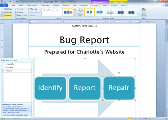Open the SmartArt Tools Format tab
The height and width of the screenshot is (120, 168).
pos(104,5)
